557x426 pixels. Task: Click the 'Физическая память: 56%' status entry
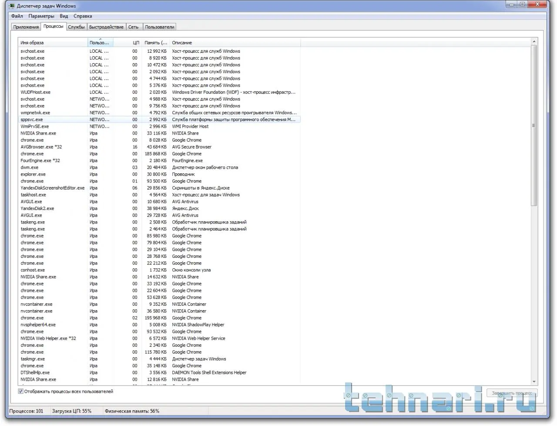click(x=132, y=411)
